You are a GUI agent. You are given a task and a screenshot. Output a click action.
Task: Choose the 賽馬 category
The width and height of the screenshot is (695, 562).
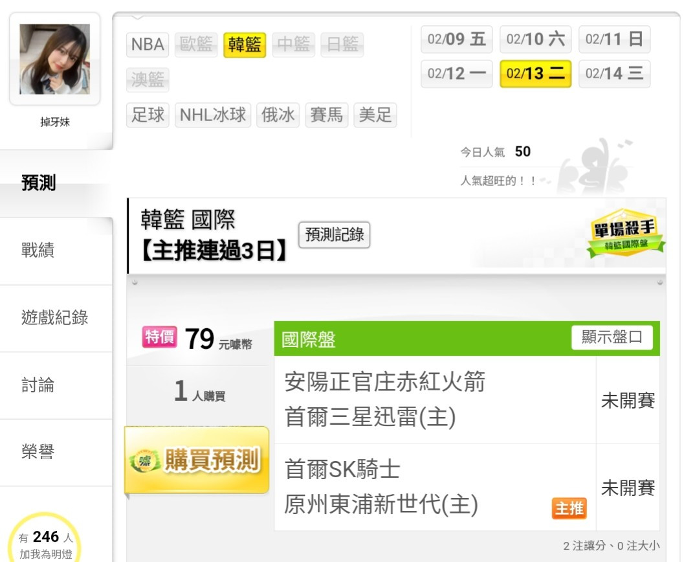tap(327, 115)
